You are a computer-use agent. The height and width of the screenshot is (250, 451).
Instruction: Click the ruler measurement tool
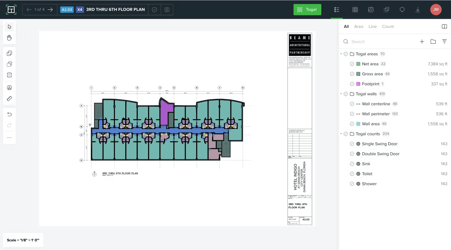(9, 99)
